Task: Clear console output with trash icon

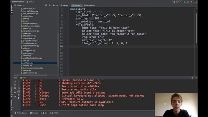Action: [x=19, y=98]
